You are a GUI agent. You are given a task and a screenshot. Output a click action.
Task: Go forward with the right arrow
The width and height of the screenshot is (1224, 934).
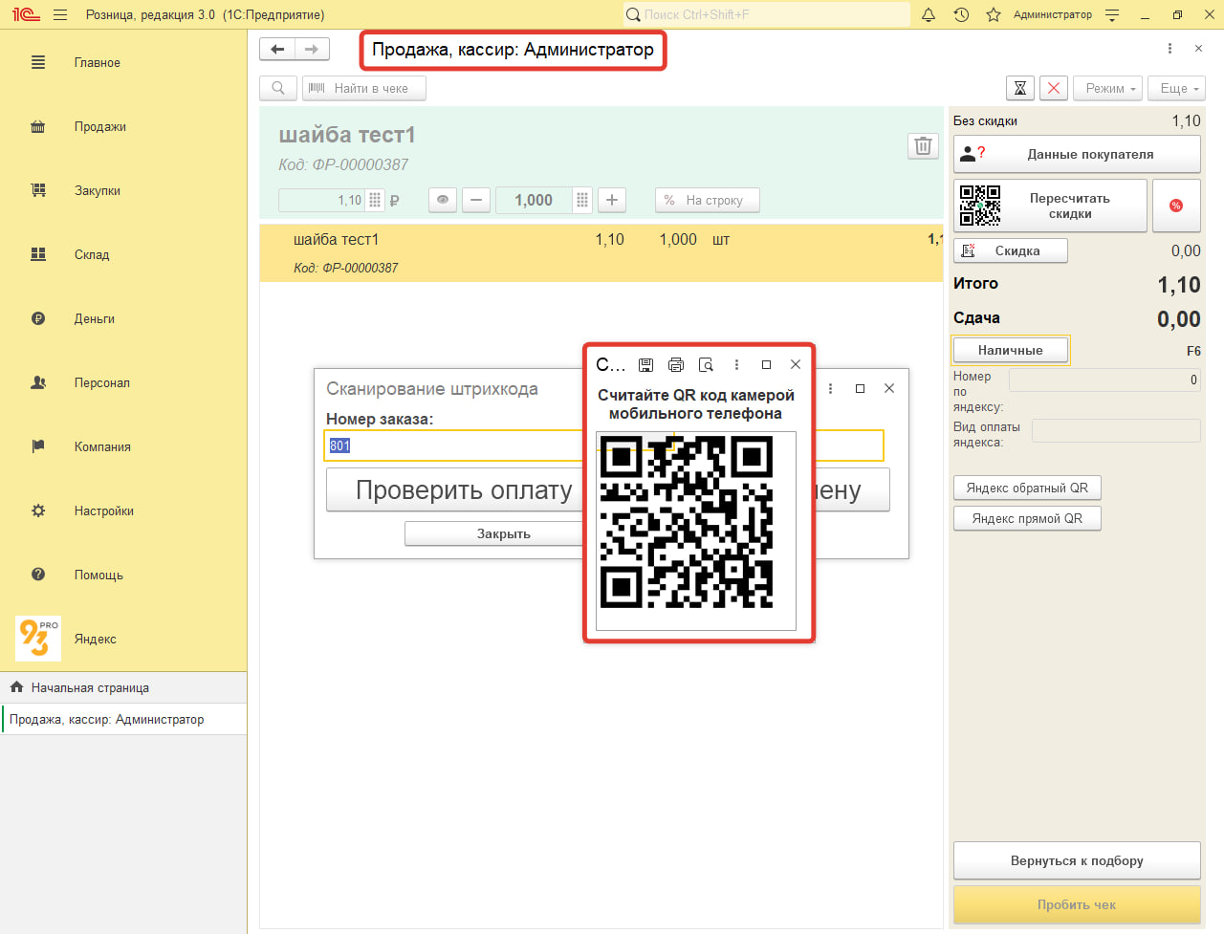click(312, 49)
